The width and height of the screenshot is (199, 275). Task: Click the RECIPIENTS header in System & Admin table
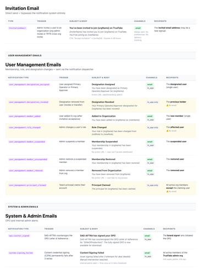click(169, 229)
